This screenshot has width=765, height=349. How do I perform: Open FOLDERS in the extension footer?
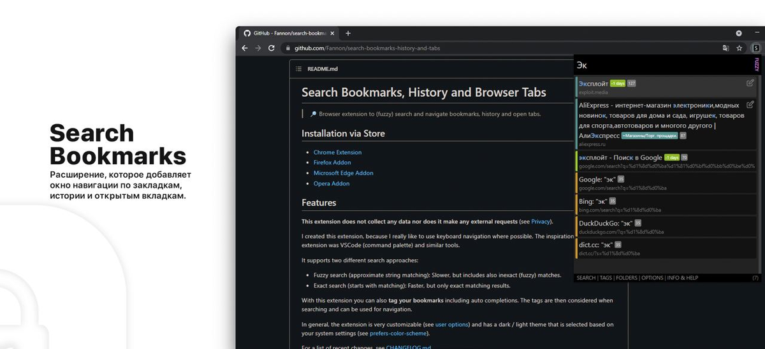627,278
